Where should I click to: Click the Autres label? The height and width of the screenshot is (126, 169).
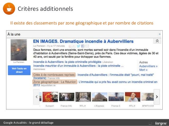tap(143, 62)
